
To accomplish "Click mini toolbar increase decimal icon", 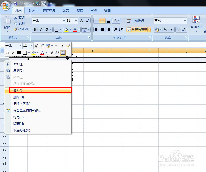I will 51,53.
